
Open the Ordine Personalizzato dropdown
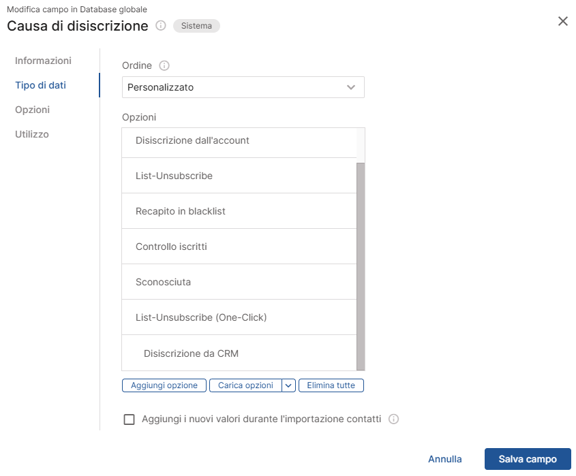(243, 87)
